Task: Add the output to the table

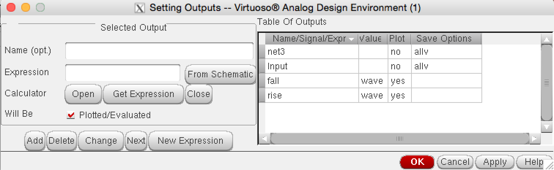Action: (x=35, y=141)
